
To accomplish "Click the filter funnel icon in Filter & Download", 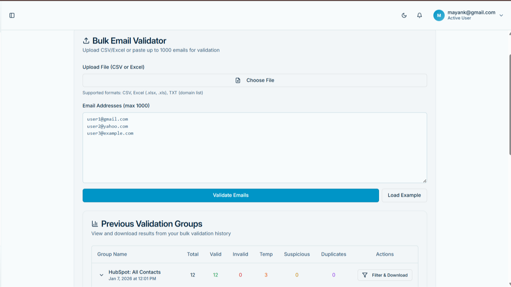I will click(x=365, y=275).
